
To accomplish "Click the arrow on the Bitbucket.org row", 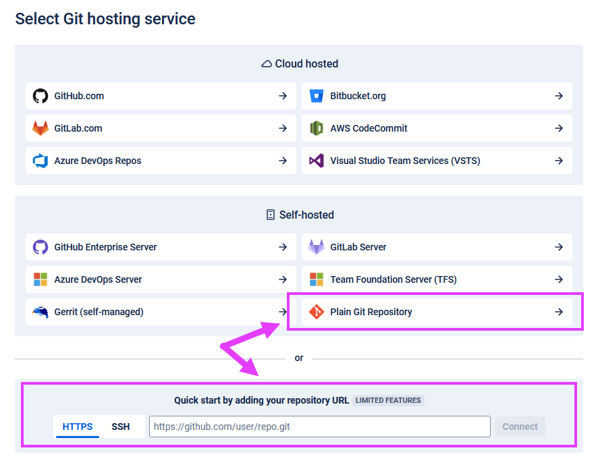I will tap(559, 96).
